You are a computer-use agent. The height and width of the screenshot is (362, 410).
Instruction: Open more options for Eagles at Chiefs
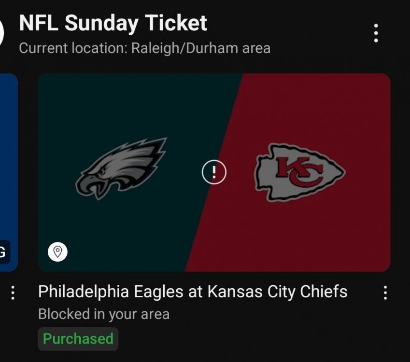click(385, 292)
